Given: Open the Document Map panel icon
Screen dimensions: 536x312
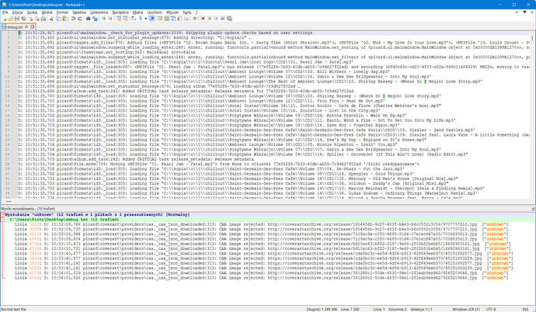Looking at the screenshot, I should [x=166, y=19].
